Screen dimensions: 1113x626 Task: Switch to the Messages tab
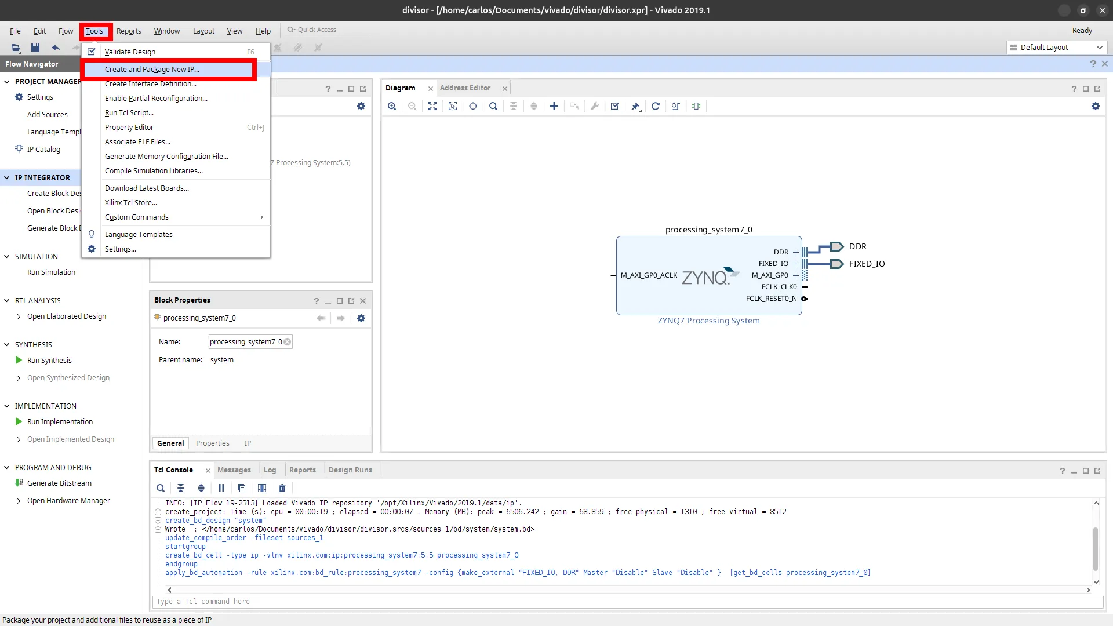click(x=234, y=470)
